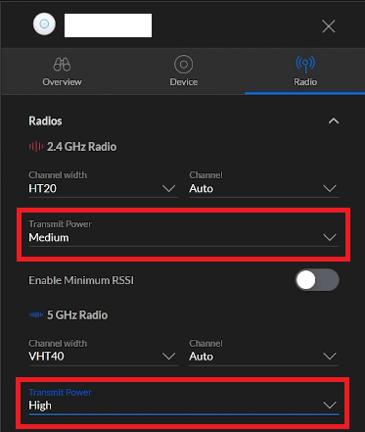Screen dimensions: 365x432
Task: Select the Radio tab label
Action: (x=305, y=81)
